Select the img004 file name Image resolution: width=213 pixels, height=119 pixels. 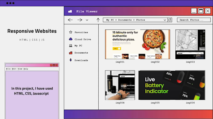(120, 103)
